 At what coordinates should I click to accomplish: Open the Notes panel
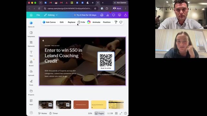click(x=42, y=113)
